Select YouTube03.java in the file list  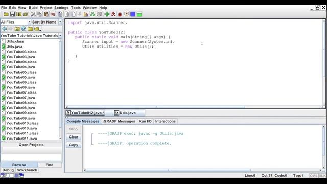click(x=20, y=57)
